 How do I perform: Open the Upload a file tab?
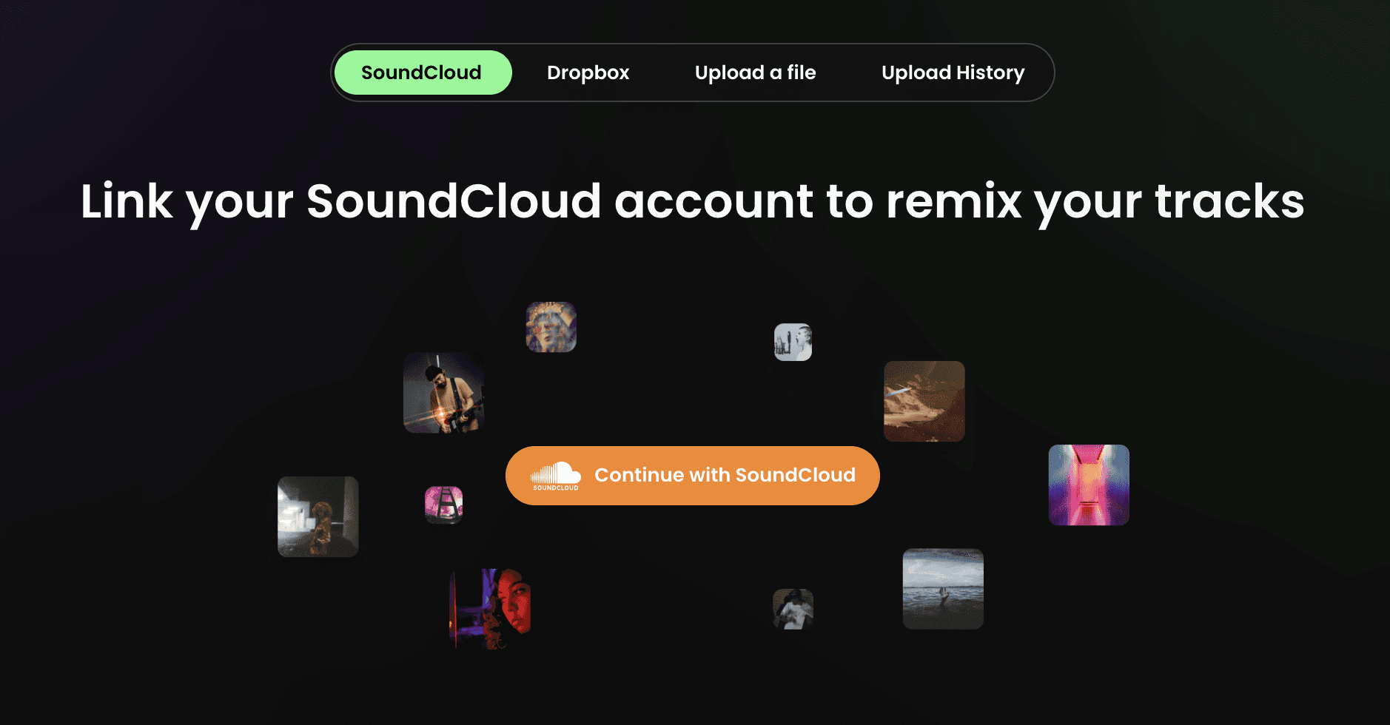click(755, 72)
